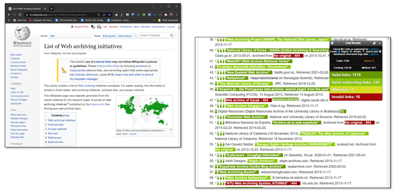Close the List of Web archiving tab

point(45,8)
